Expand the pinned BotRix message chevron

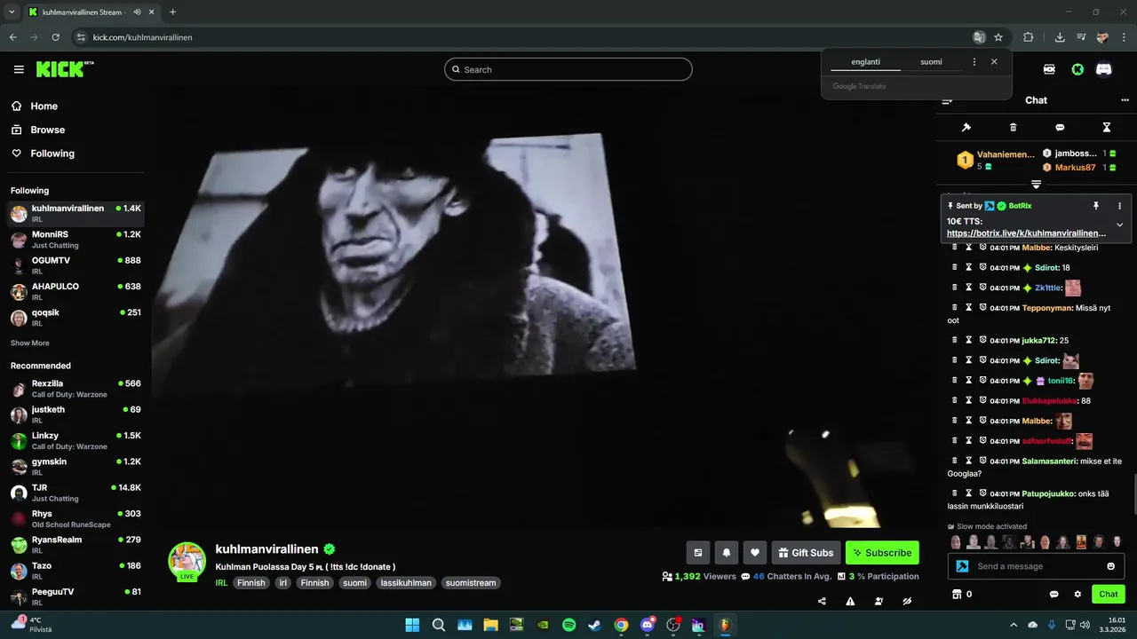point(1119,225)
